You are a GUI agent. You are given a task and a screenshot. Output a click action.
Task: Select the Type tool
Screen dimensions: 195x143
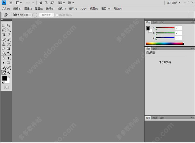click(x=8, y=58)
